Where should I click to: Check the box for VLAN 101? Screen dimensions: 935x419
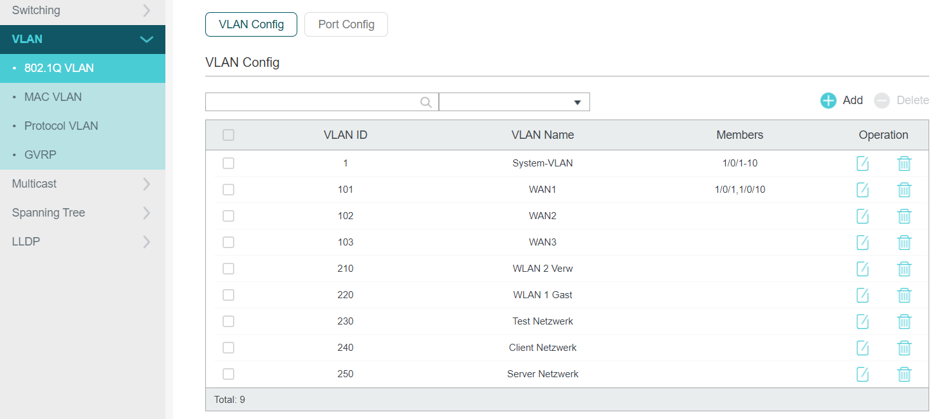coord(228,190)
